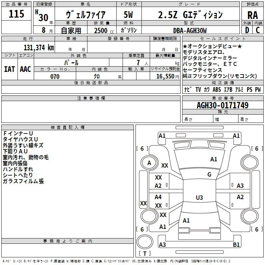Select the exterior grade D cell
The height and width of the screenshot is (265, 265).
click(x=247, y=30)
